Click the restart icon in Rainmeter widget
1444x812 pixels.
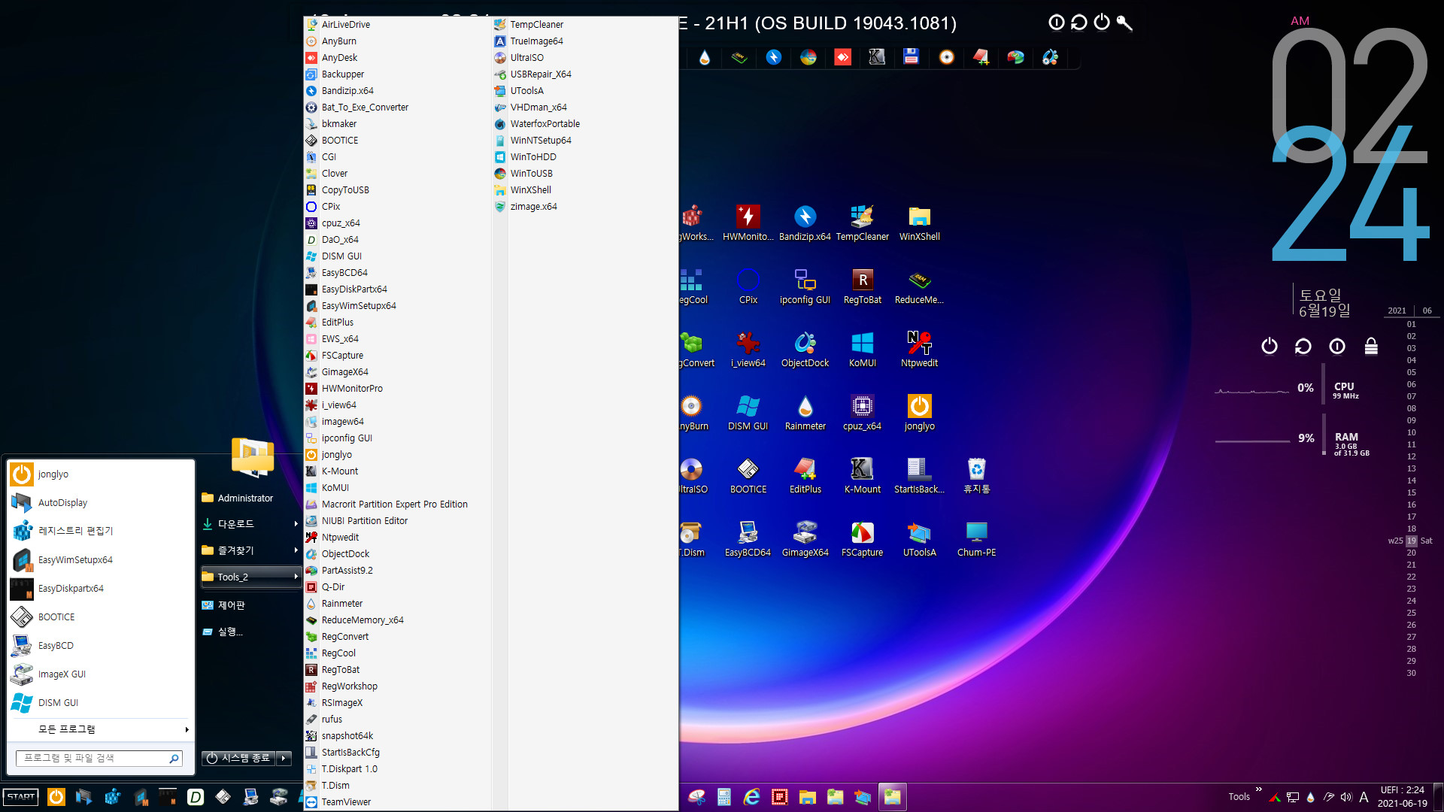1303,346
